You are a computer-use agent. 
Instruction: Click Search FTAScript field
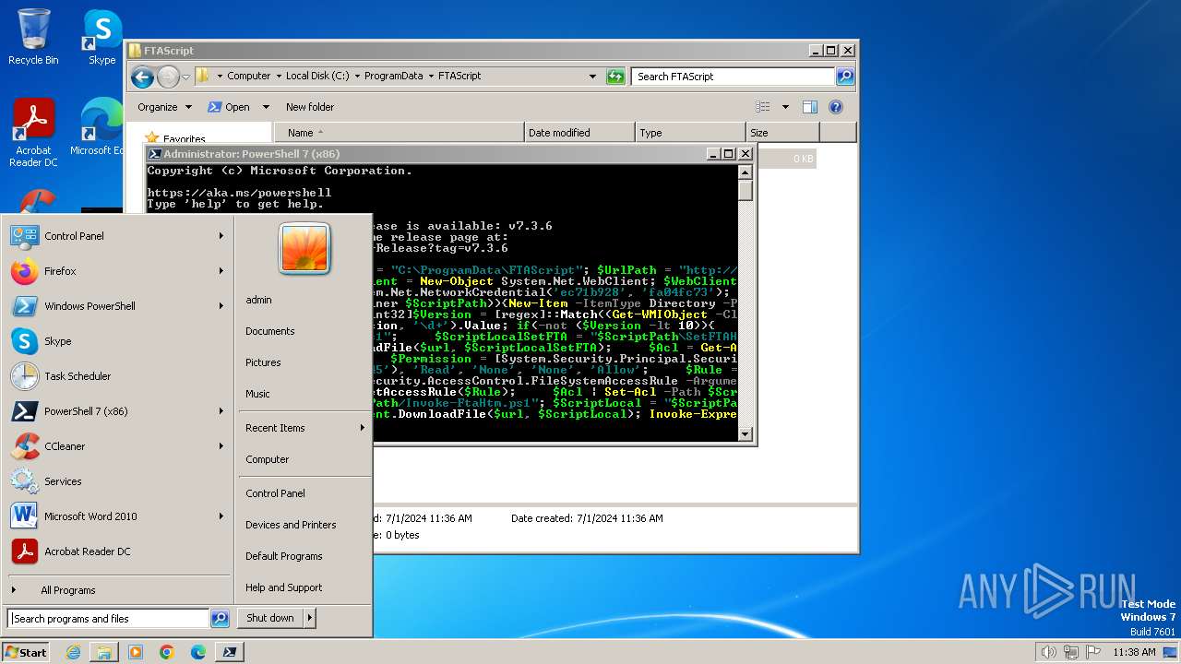click(734, 77)
